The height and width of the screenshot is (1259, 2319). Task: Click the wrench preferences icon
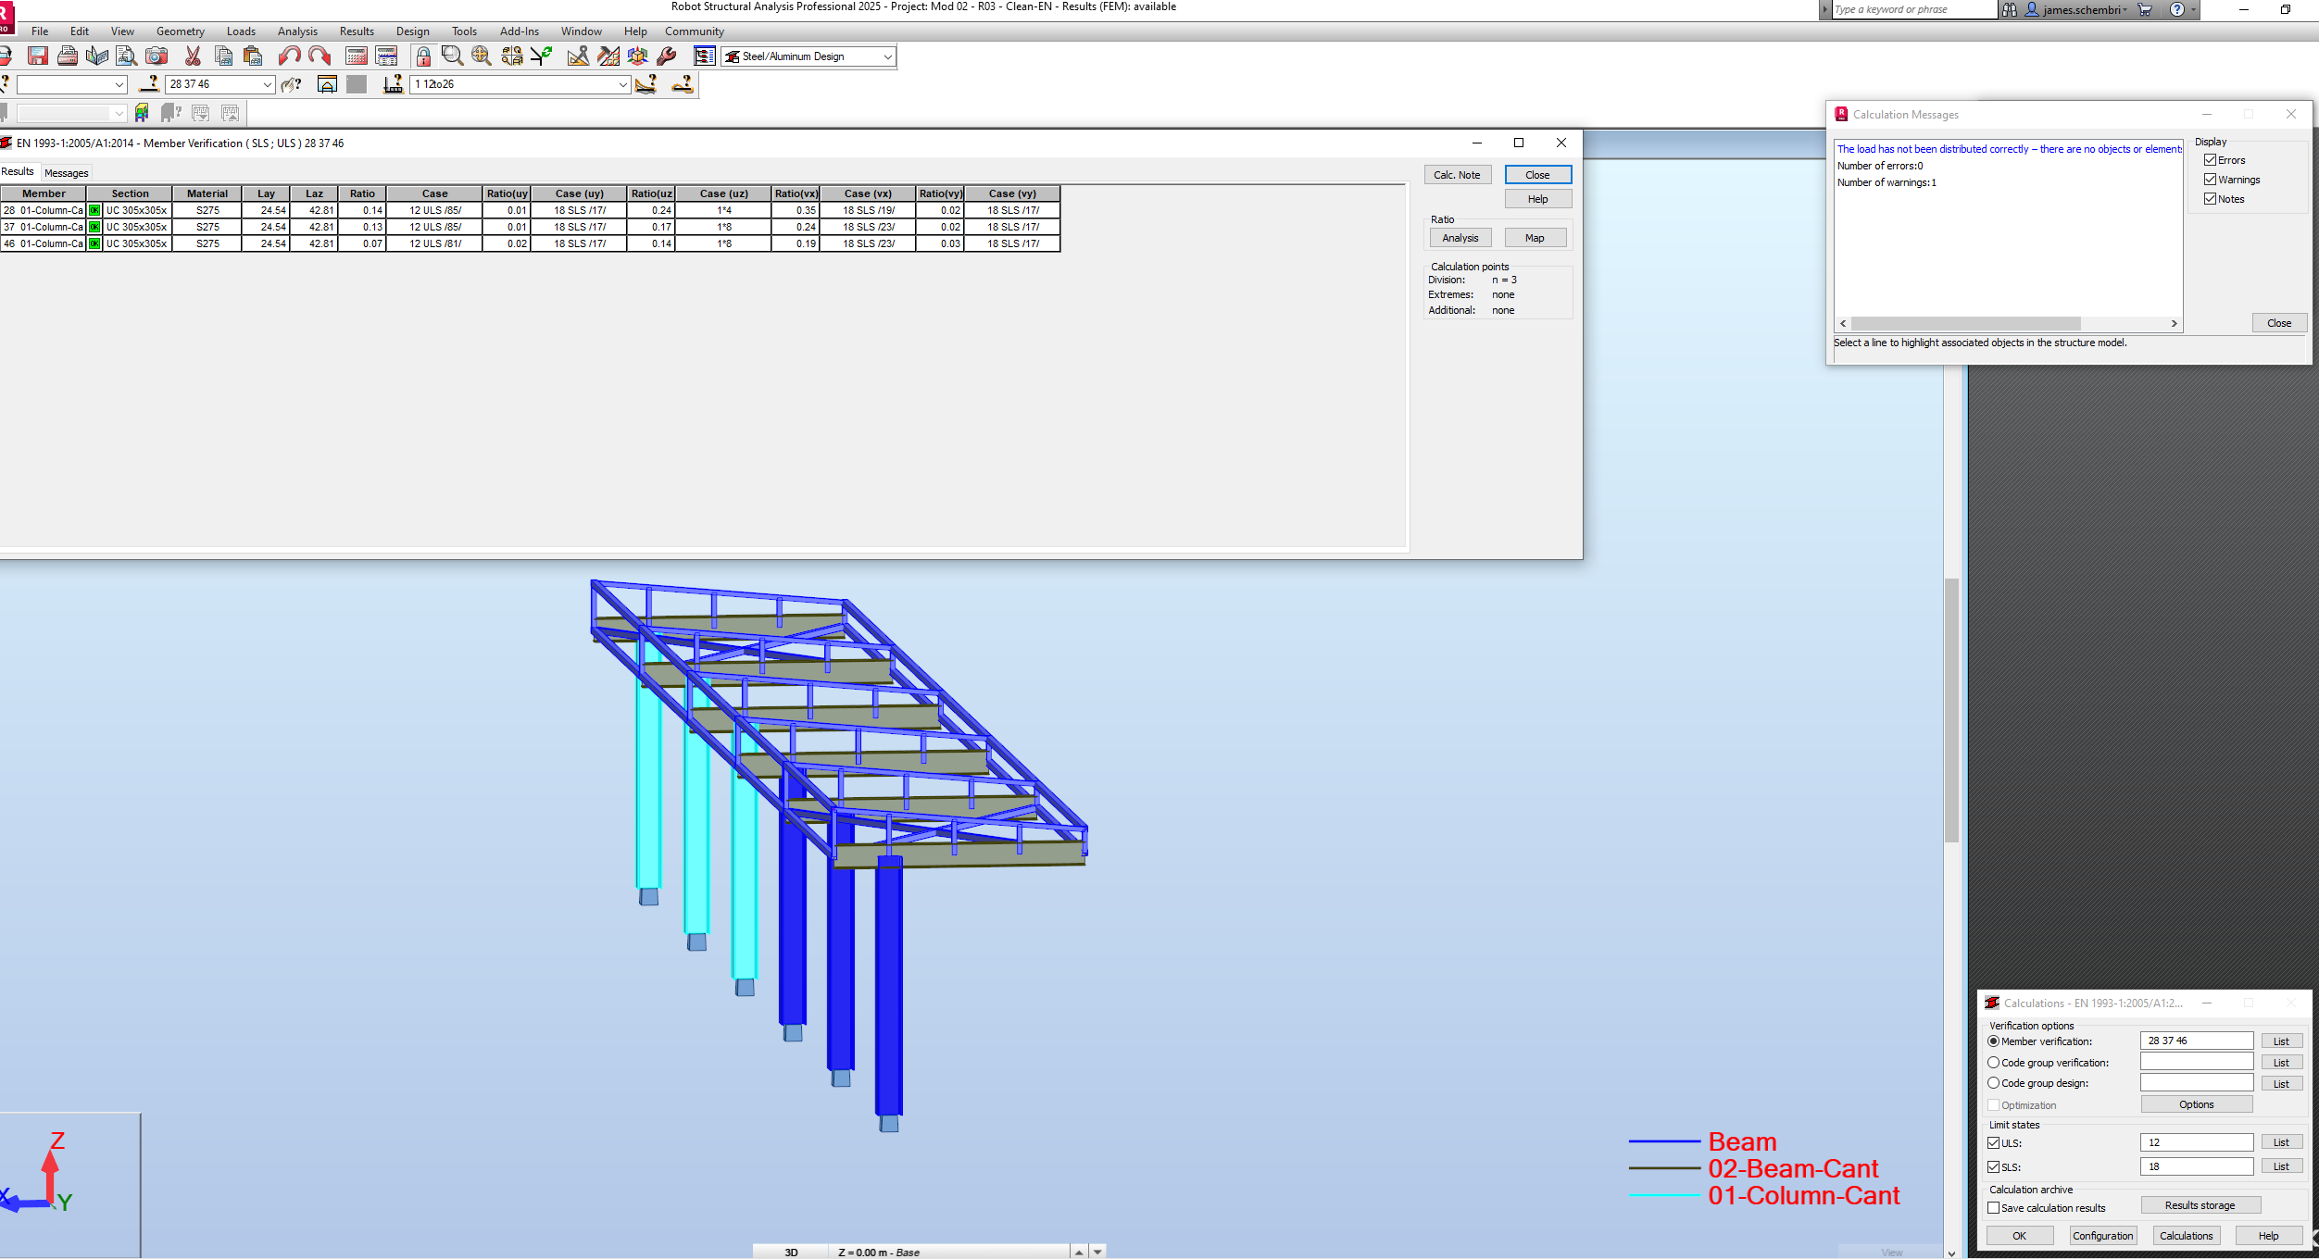666,56
